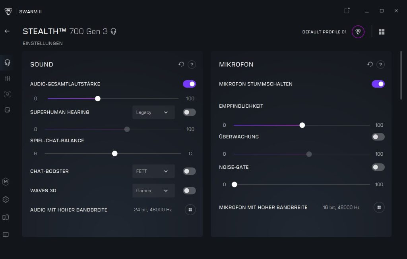
Task: Open the Audio mit hoher Bandbreite options
Action: pyautogui.click(x=190, y=210)
